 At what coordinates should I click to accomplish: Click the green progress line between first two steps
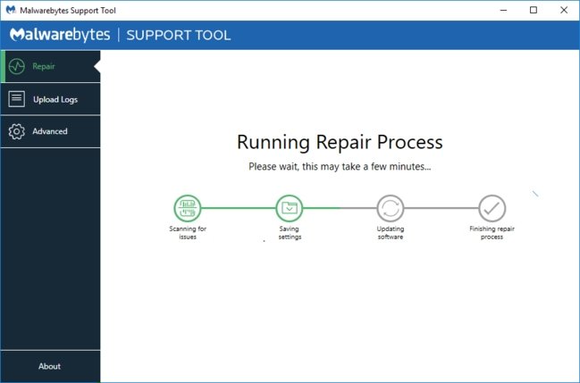click(x=239, y=209)
